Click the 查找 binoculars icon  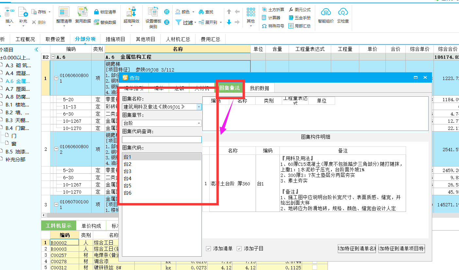click(201, 12)
